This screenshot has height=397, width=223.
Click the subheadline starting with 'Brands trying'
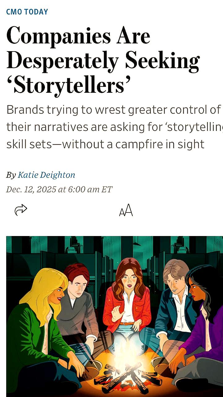click(113, 110)
